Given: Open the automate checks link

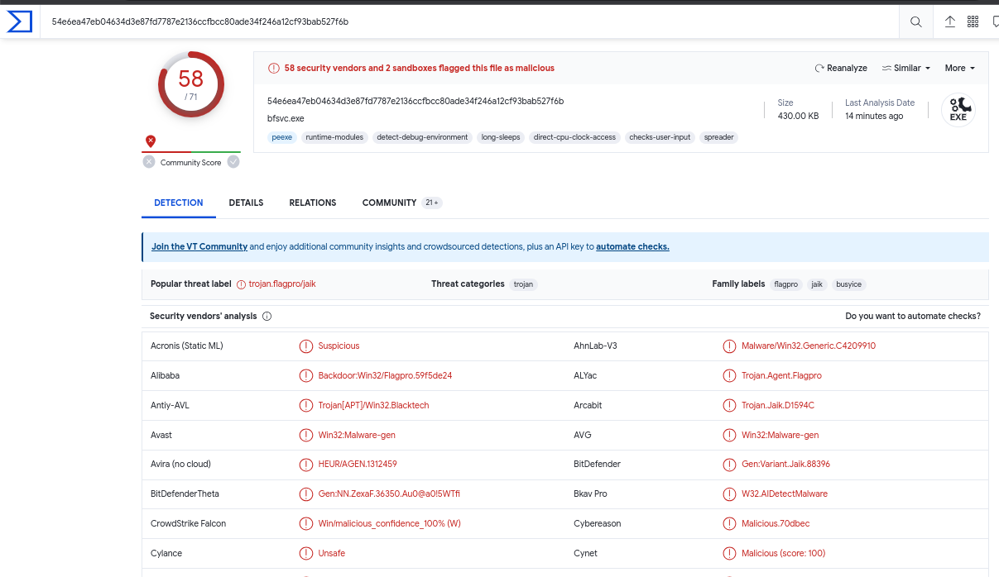Looking at the screenshot, I should click(x=632, y=246).
